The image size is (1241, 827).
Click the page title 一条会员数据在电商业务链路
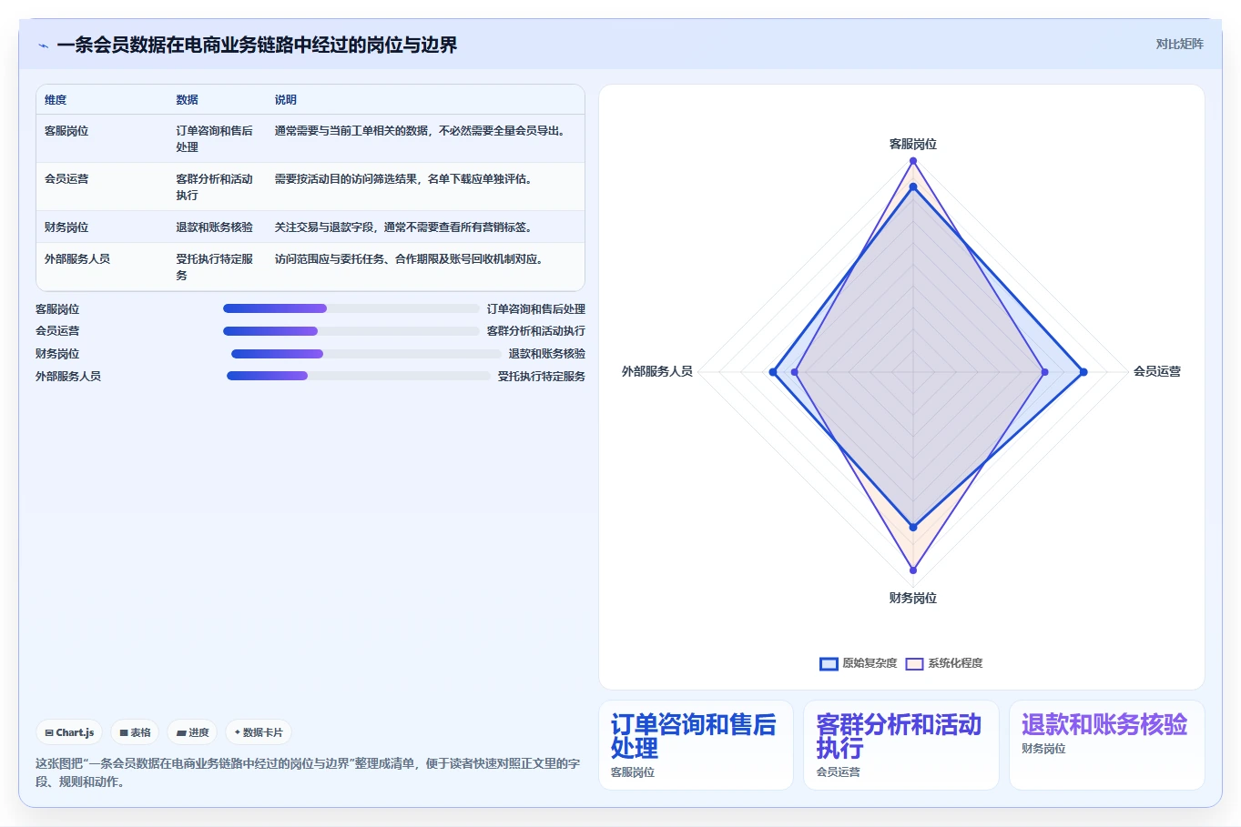tap(257, 45)
